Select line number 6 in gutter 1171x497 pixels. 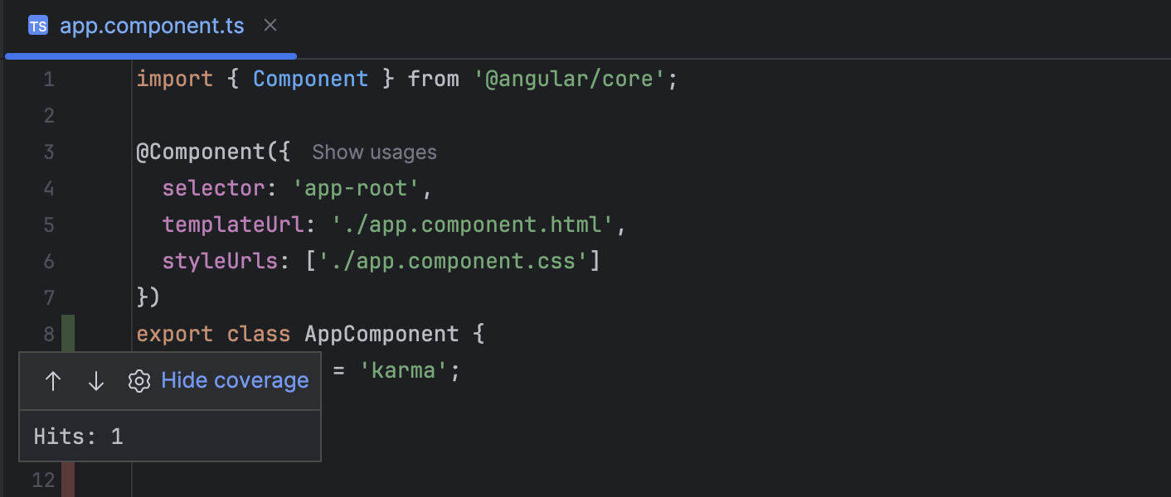[x=48, y=261]
